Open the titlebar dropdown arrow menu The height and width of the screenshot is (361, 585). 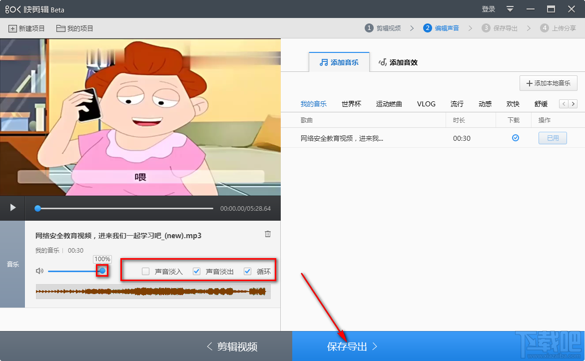[510, 8]
